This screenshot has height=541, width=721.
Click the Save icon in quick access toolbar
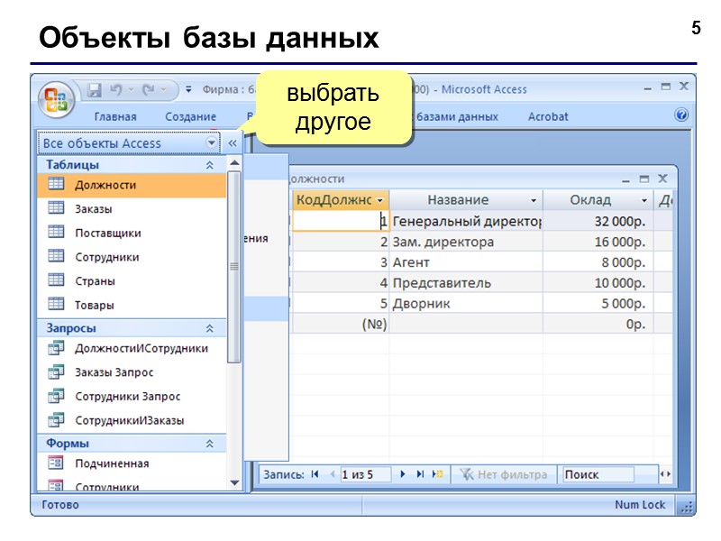click(x=95, y=90)
